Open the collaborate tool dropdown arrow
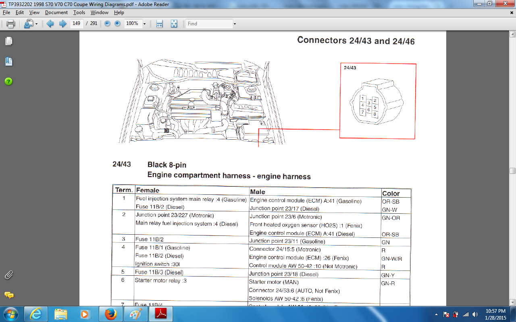 [36, 24]
